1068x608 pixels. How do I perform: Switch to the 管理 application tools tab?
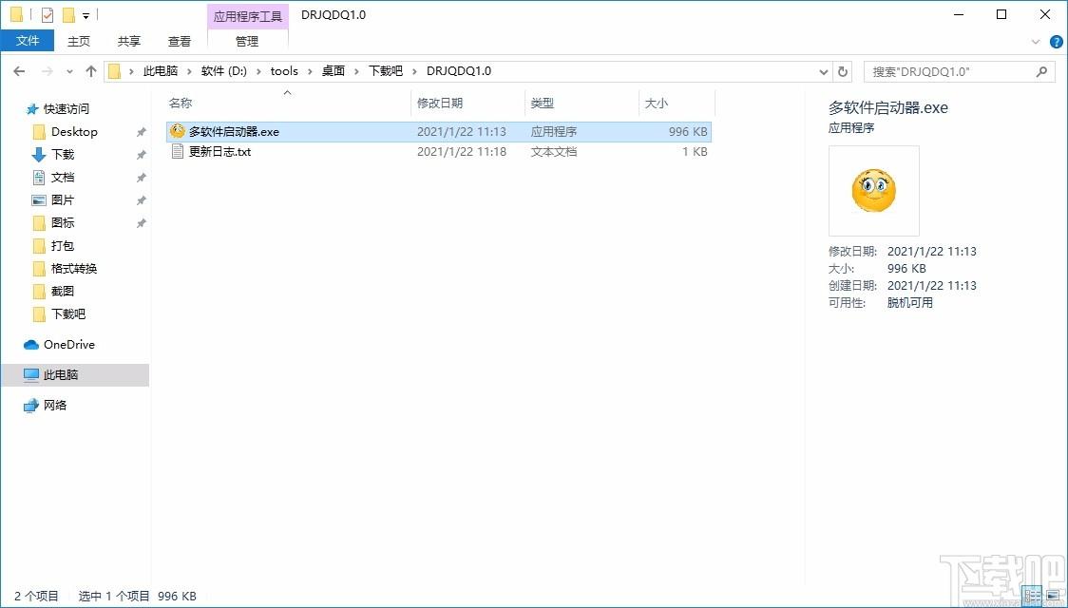click(x=247, y=41)
